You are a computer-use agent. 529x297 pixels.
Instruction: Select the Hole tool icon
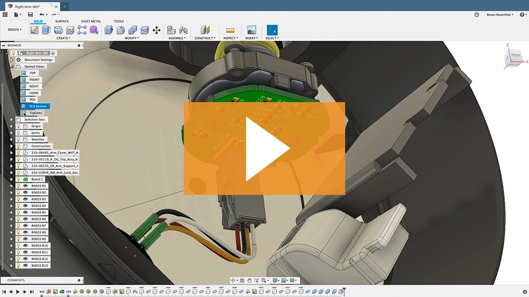click(70, 30)
